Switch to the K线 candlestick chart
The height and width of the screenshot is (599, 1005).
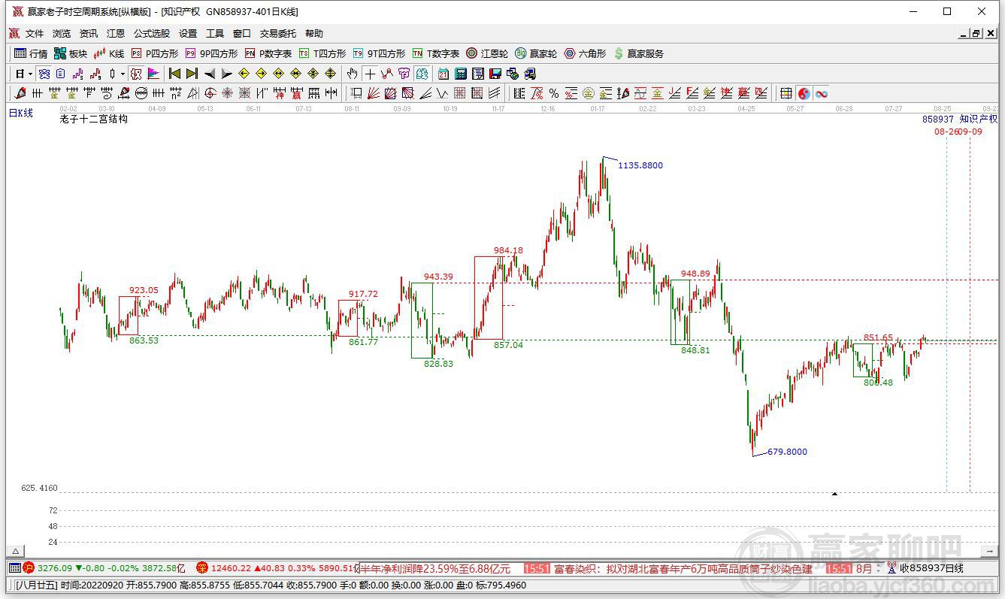click(x=108, y=53)
